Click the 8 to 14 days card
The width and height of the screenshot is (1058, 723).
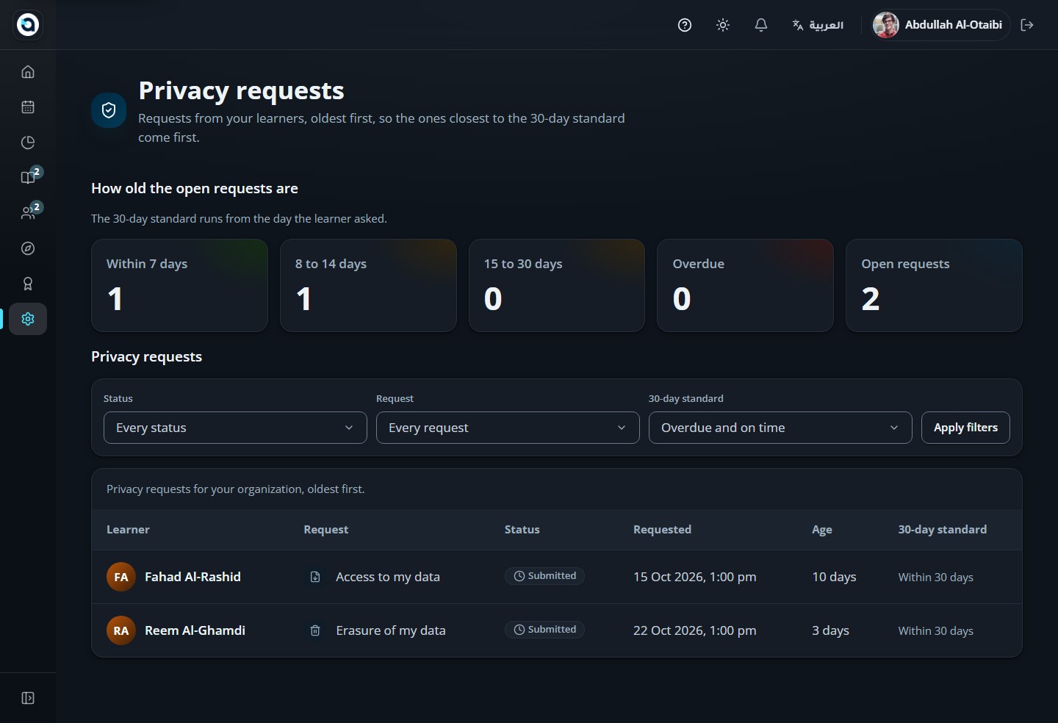click(x=368, y=285)
